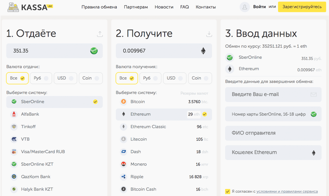Click the blue Dash icon

tap(123, 152)
